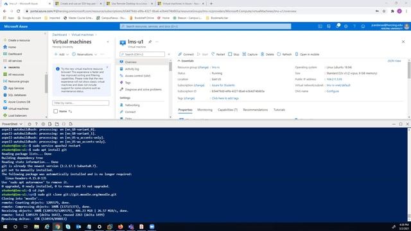Image resolution: width=411 pixels, height=231 pixels.
Task: Open the PowerShell shell type dropdown
Action: tap(12, 124)
